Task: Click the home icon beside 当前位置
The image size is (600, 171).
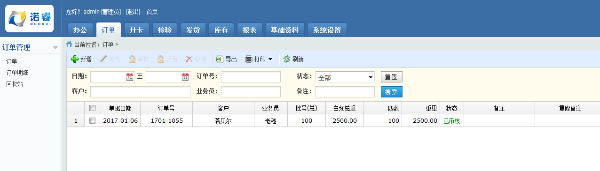Action: (69, 44)
